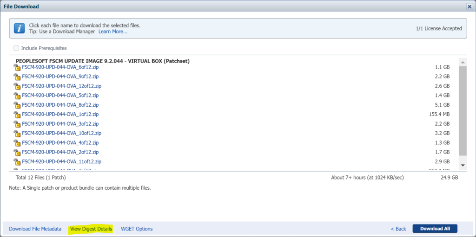Click the About 7+ hours estimate
476x237 pixels.
click(367, 178)
